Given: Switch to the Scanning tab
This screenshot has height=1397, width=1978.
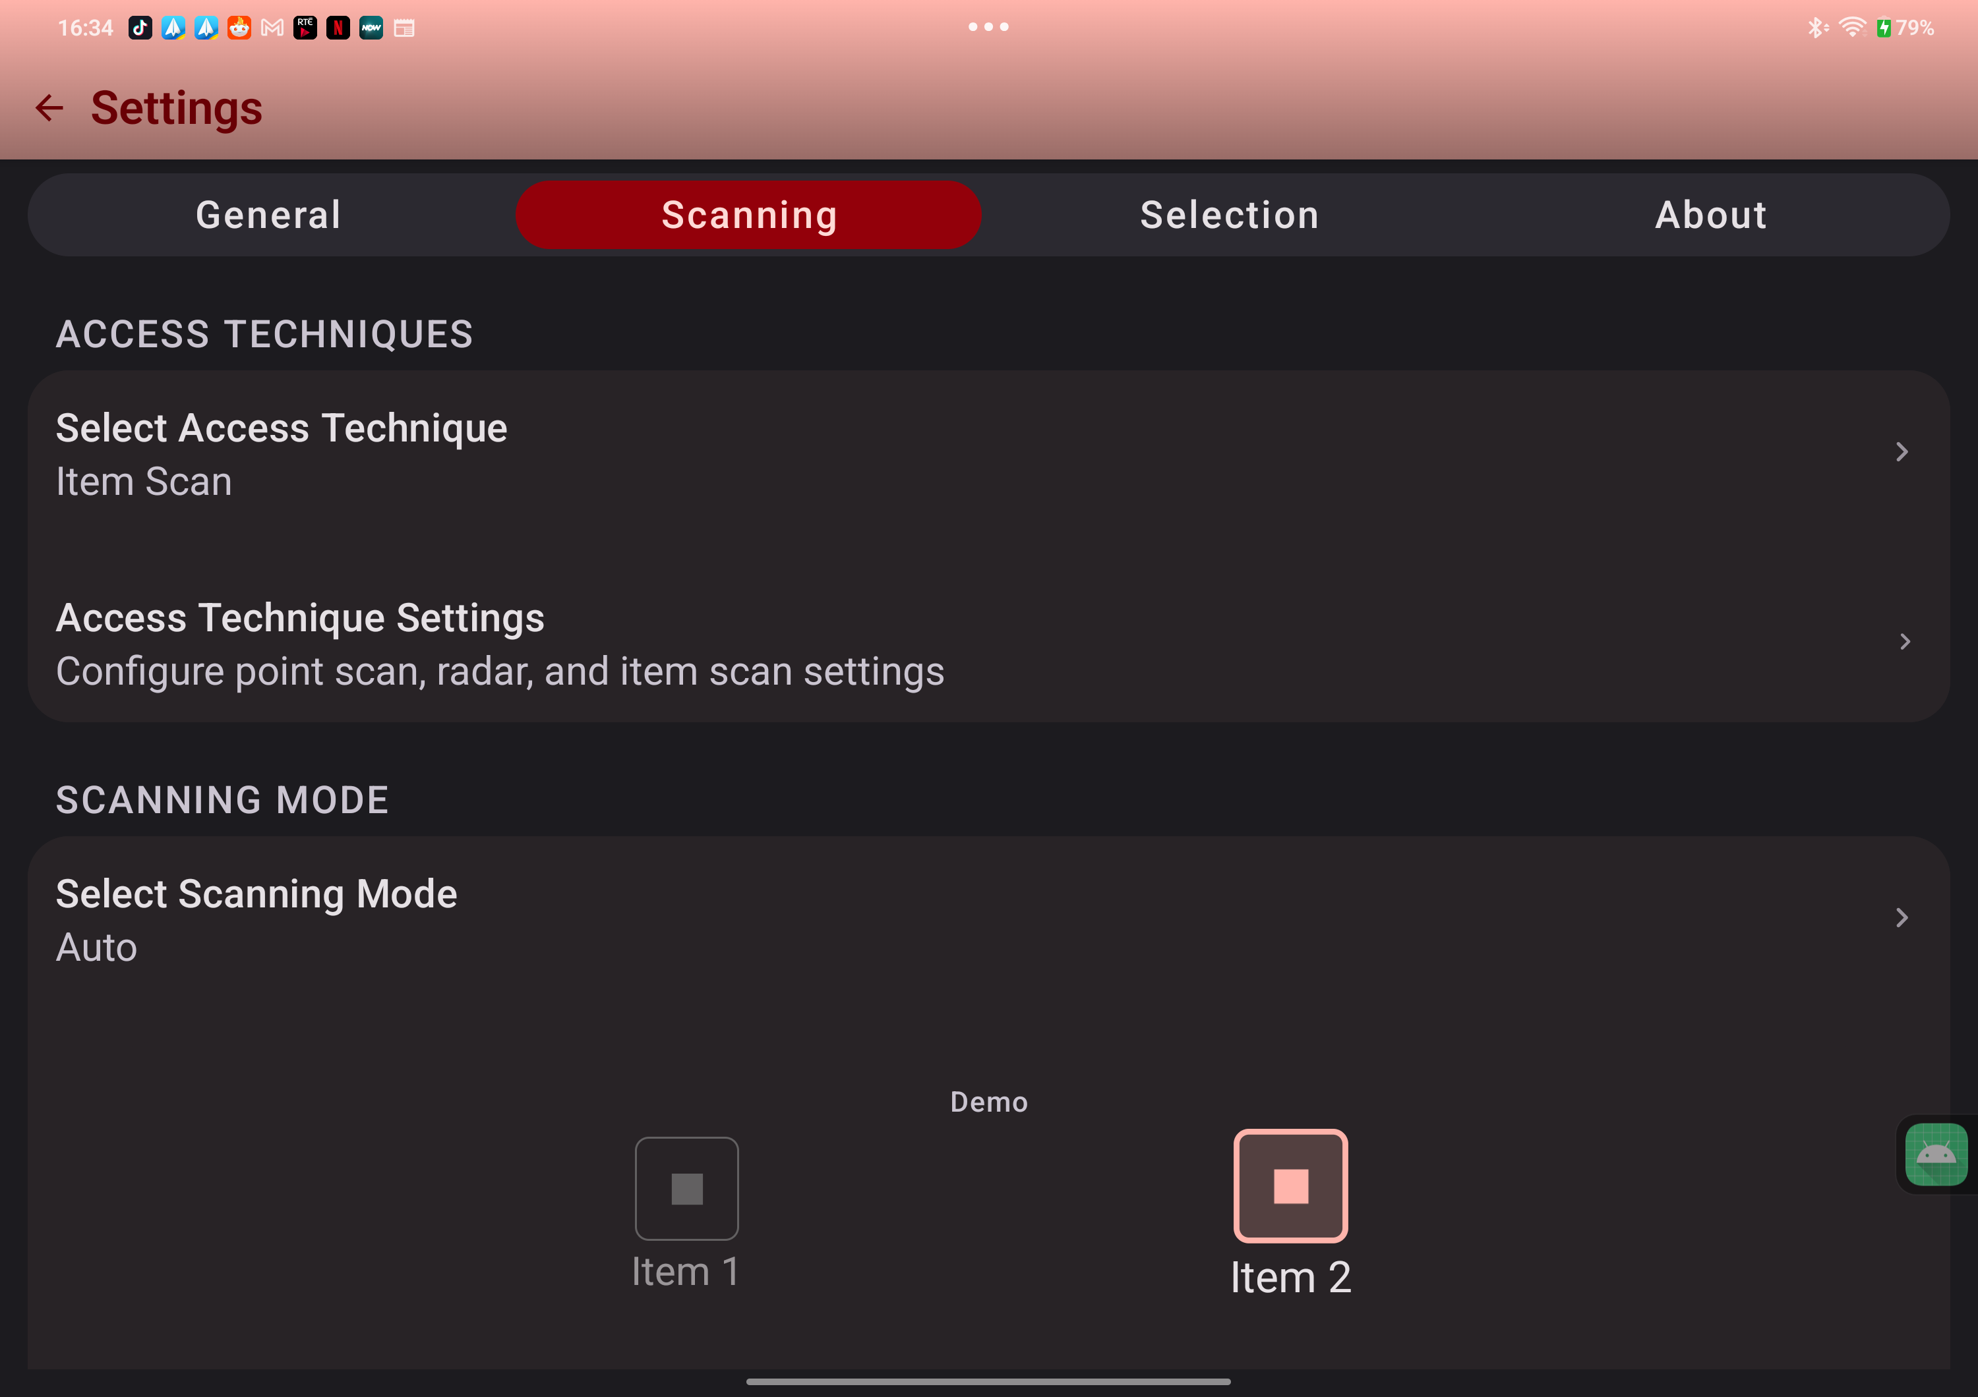Looking at the screenshot, I should tap(748, 215).
